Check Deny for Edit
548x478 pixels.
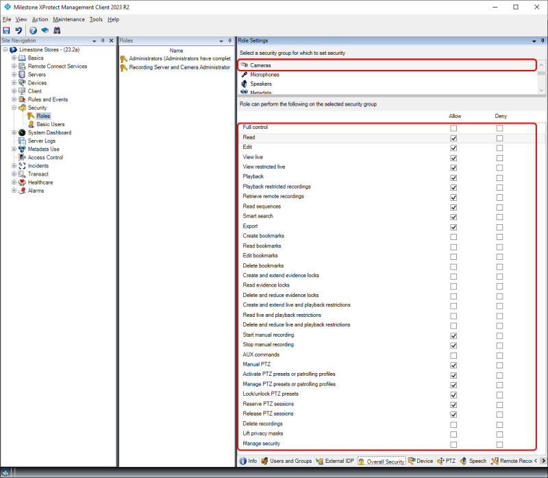[x=499, y=148]
